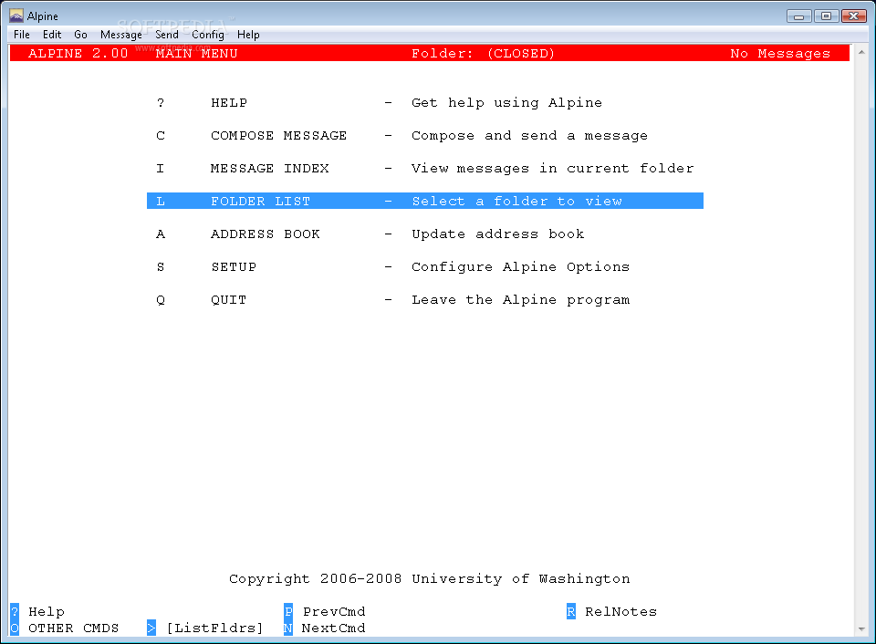This screenshot has width=876, height=644.
Task: Click 'Leave the Alpine program' description
Action: pyautogui.click(x=521, y=300)
